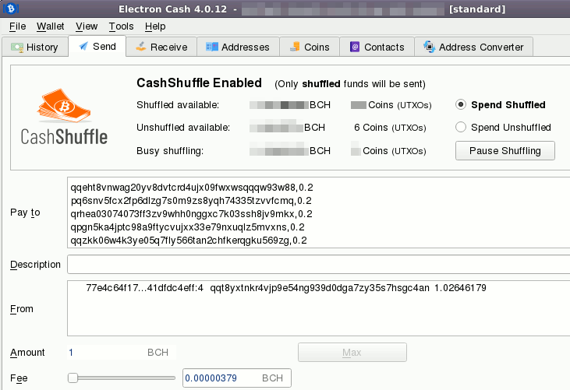570x390 pixels.
Task: Click the Unshuffled available label
Action: click(183, 128)
